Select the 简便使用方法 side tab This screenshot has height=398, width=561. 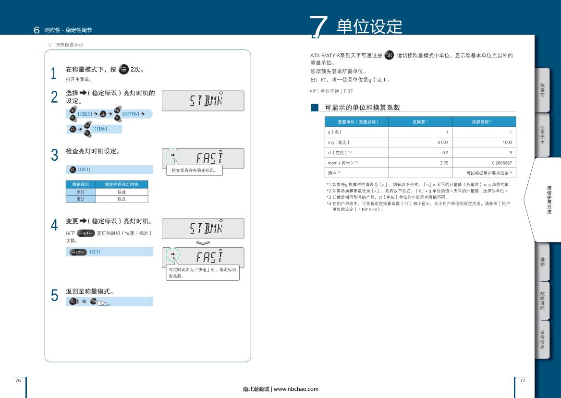[549, 199]
